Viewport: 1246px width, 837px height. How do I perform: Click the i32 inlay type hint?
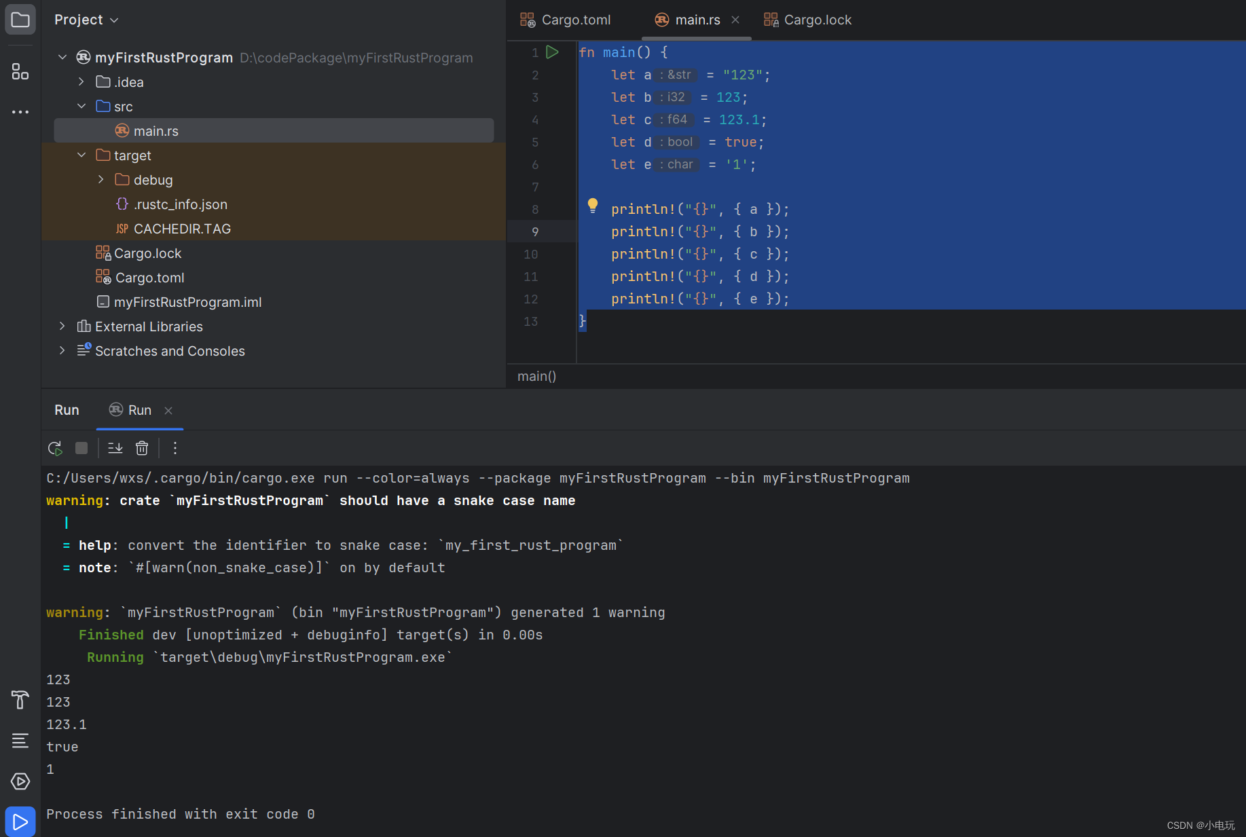[x=673, y=97]
